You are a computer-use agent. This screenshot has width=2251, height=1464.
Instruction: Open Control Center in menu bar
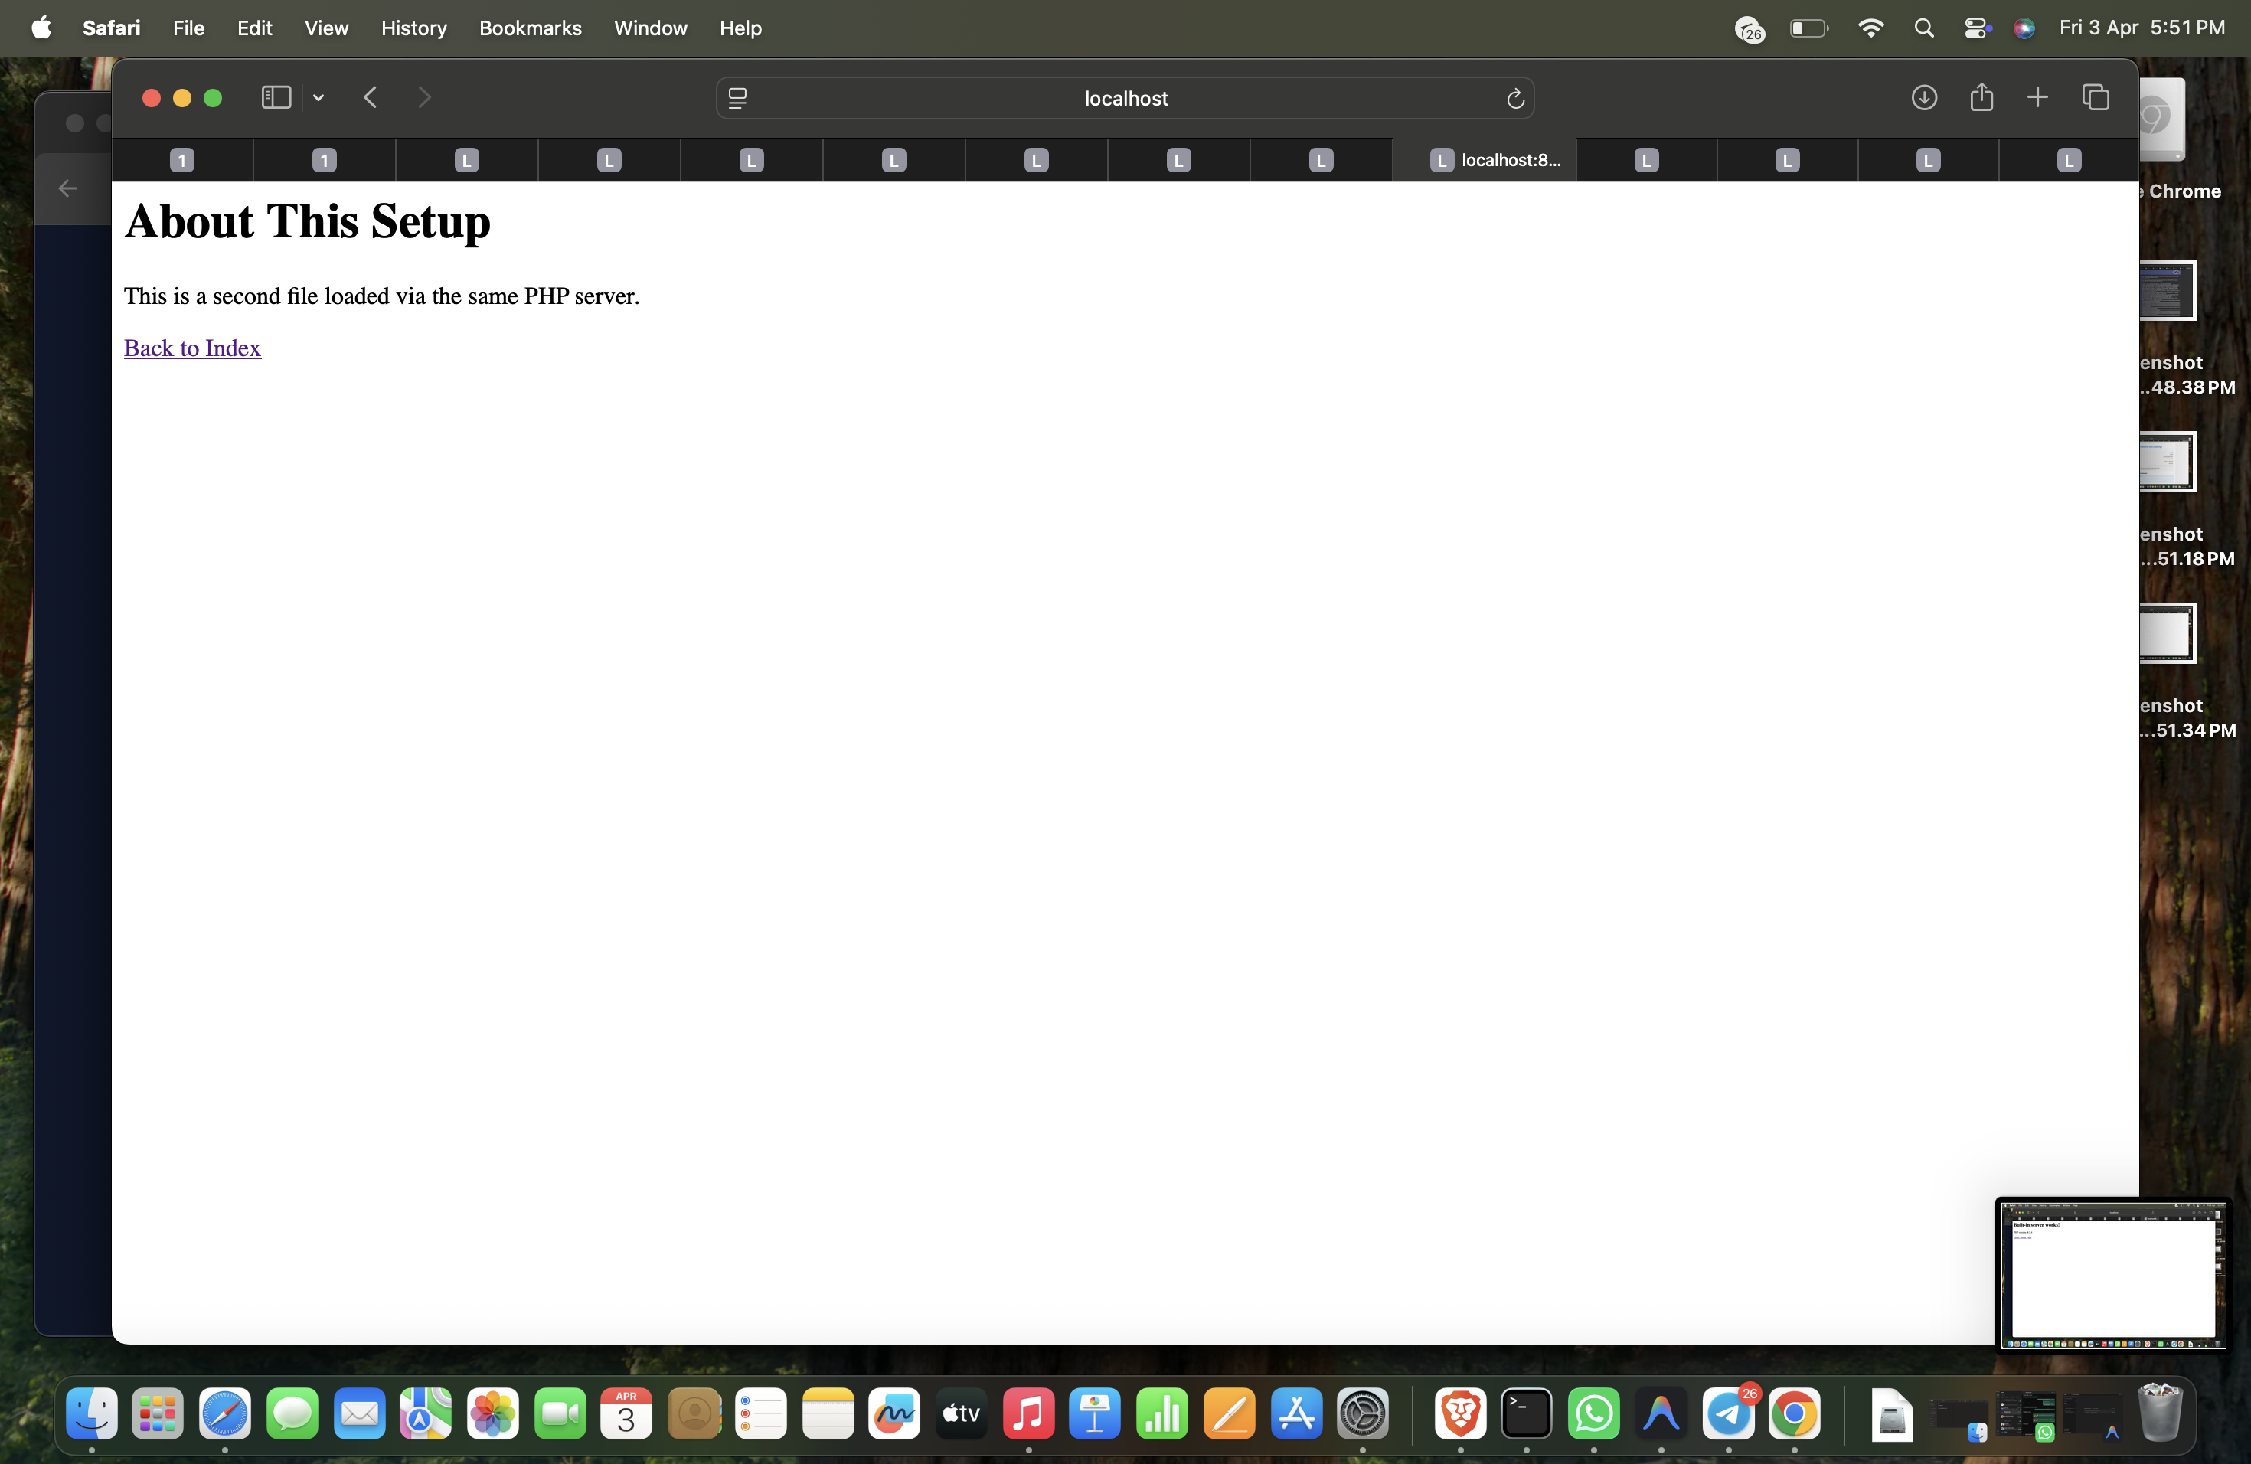1976,28
